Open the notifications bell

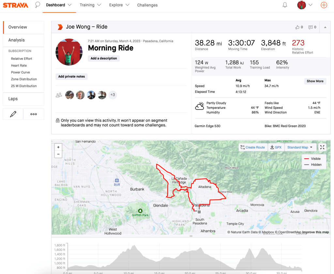tap(285, 5)
